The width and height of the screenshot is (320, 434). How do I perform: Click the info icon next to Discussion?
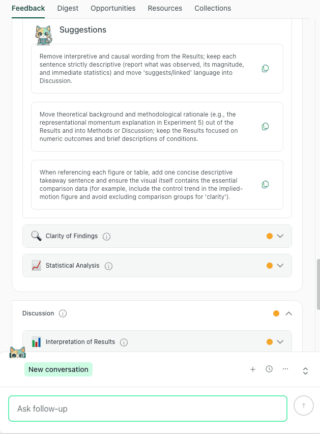point(63,313)
